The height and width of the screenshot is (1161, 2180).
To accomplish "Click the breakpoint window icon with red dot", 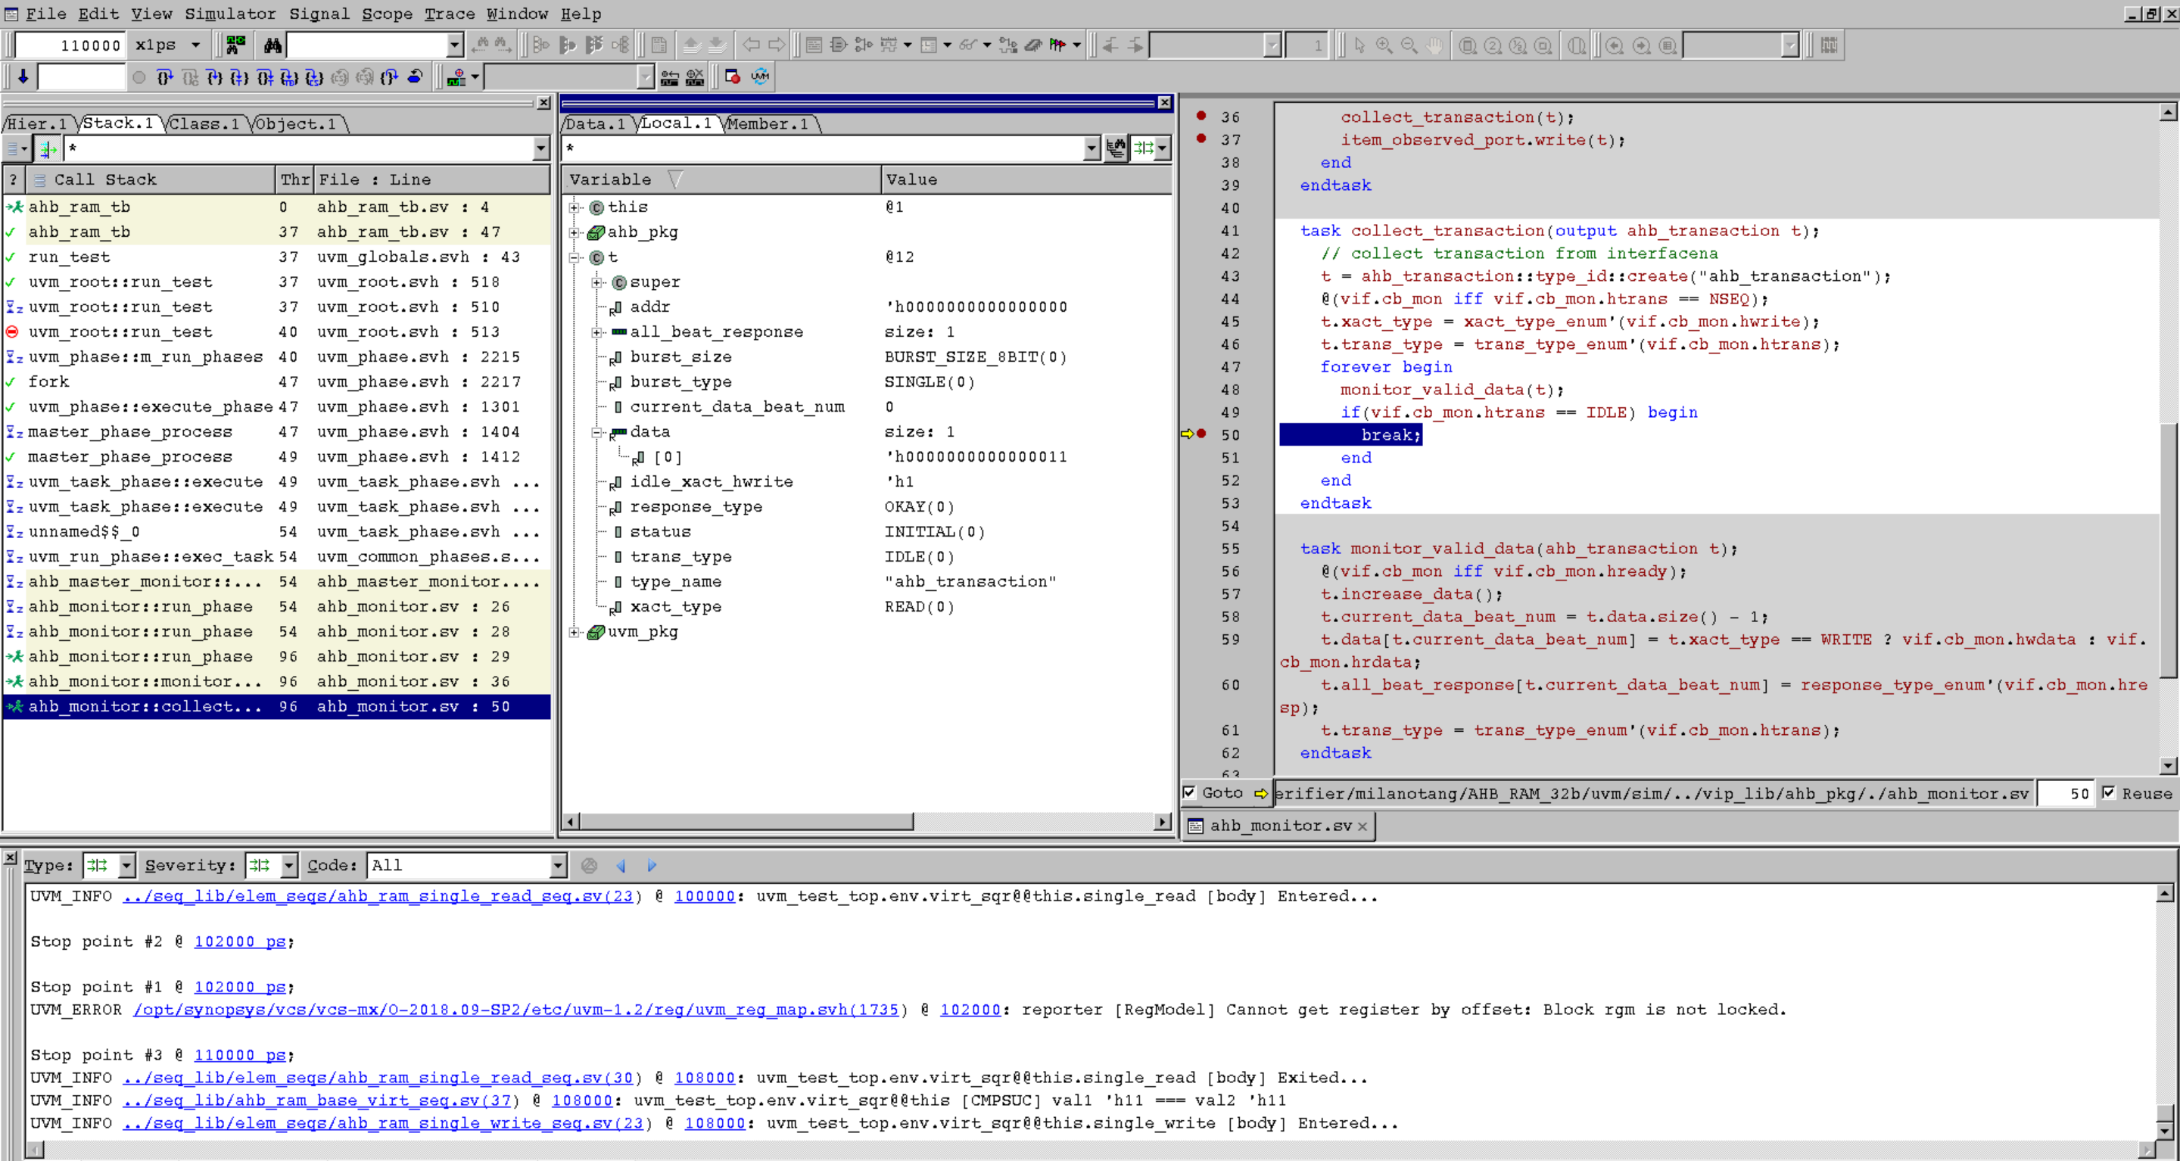I will click(732, 77).
